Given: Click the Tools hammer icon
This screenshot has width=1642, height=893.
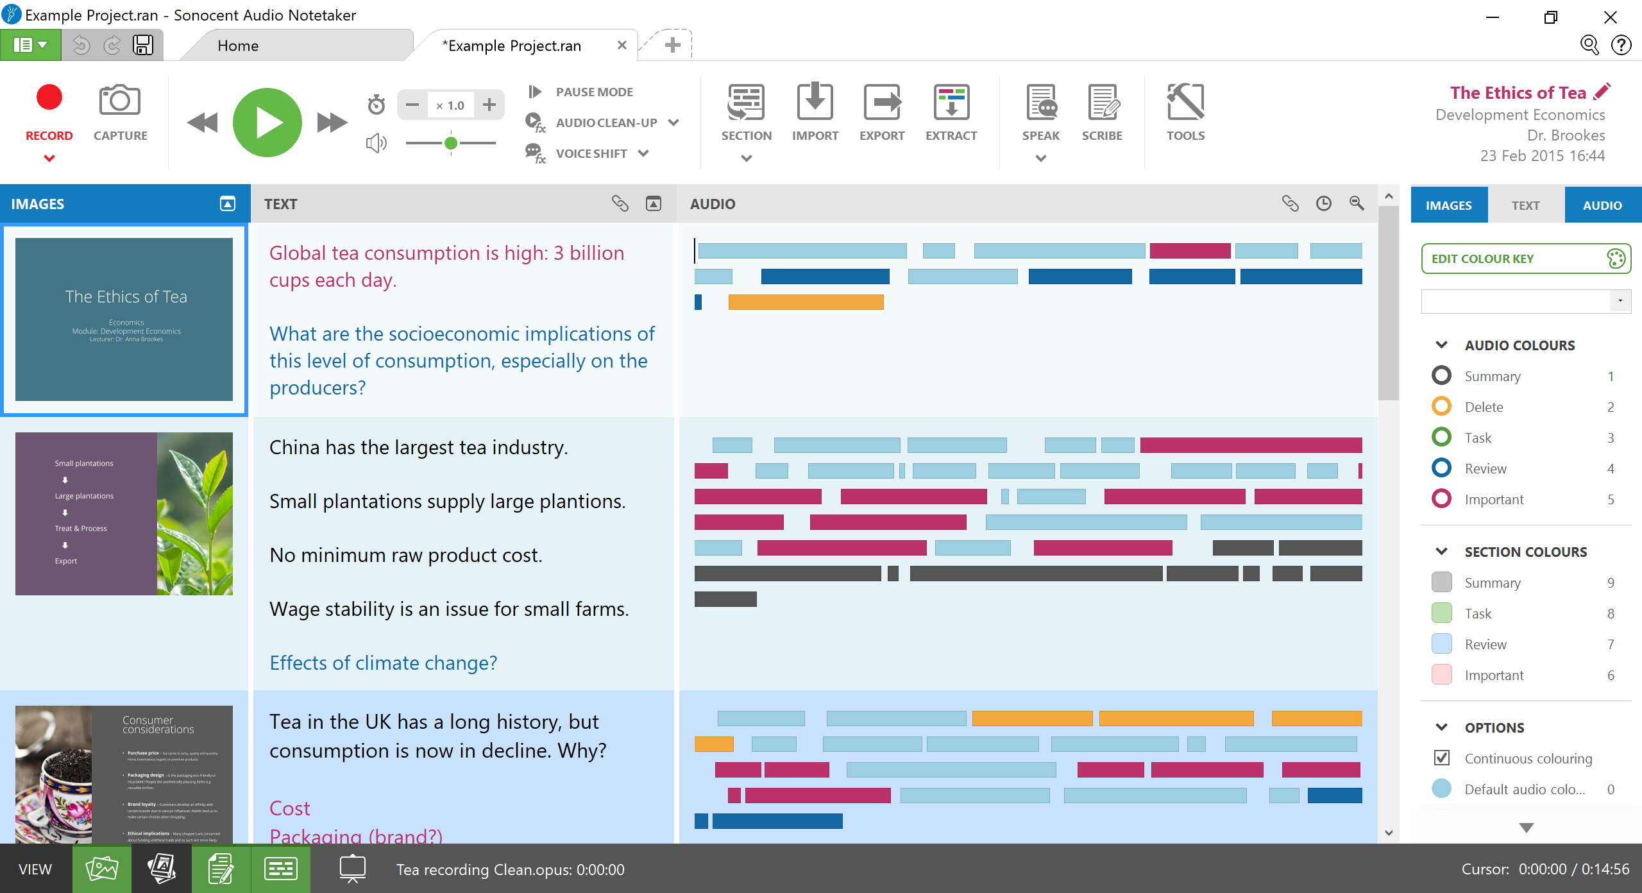Looking at the screenshot, I should click(1185, 103).
